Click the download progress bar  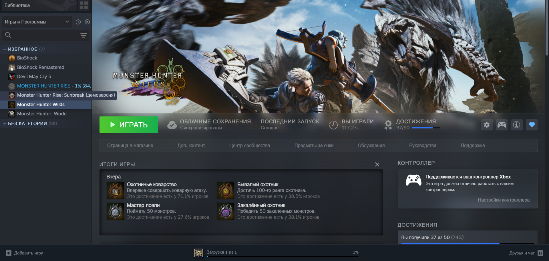(283, 256)
